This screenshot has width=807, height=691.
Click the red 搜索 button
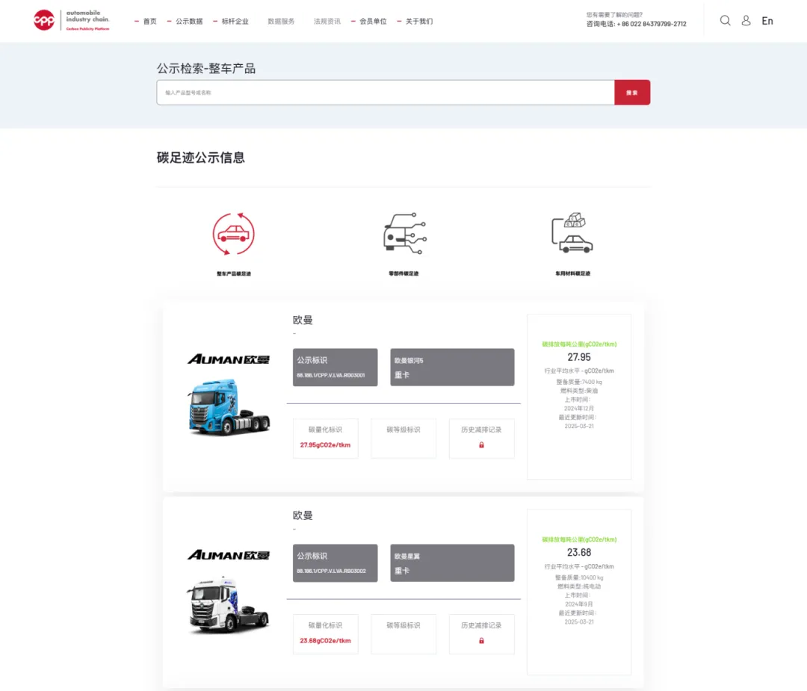coord(632,93)
